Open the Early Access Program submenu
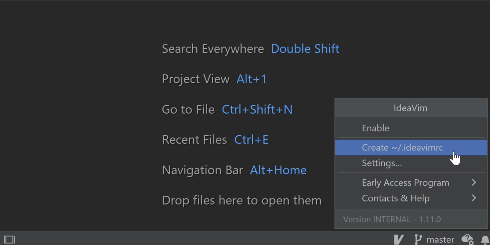The image size is (490, 245). point(411,183)
